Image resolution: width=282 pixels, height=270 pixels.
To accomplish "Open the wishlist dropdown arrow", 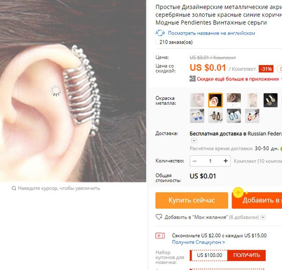I will (x=263, y=217).
